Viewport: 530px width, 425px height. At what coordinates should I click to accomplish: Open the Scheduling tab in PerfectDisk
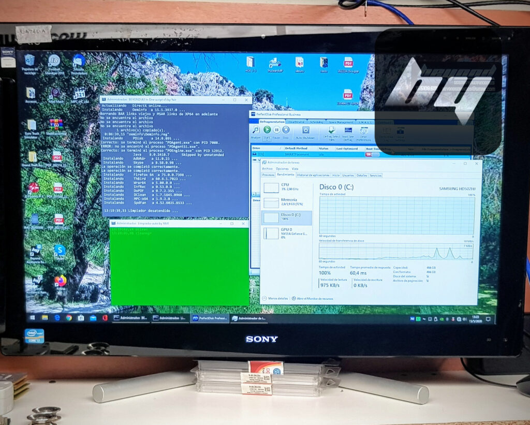316,122
